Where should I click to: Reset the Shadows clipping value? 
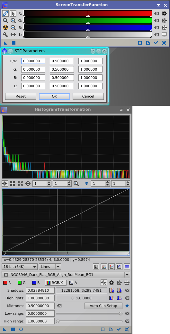pos(127,290)
